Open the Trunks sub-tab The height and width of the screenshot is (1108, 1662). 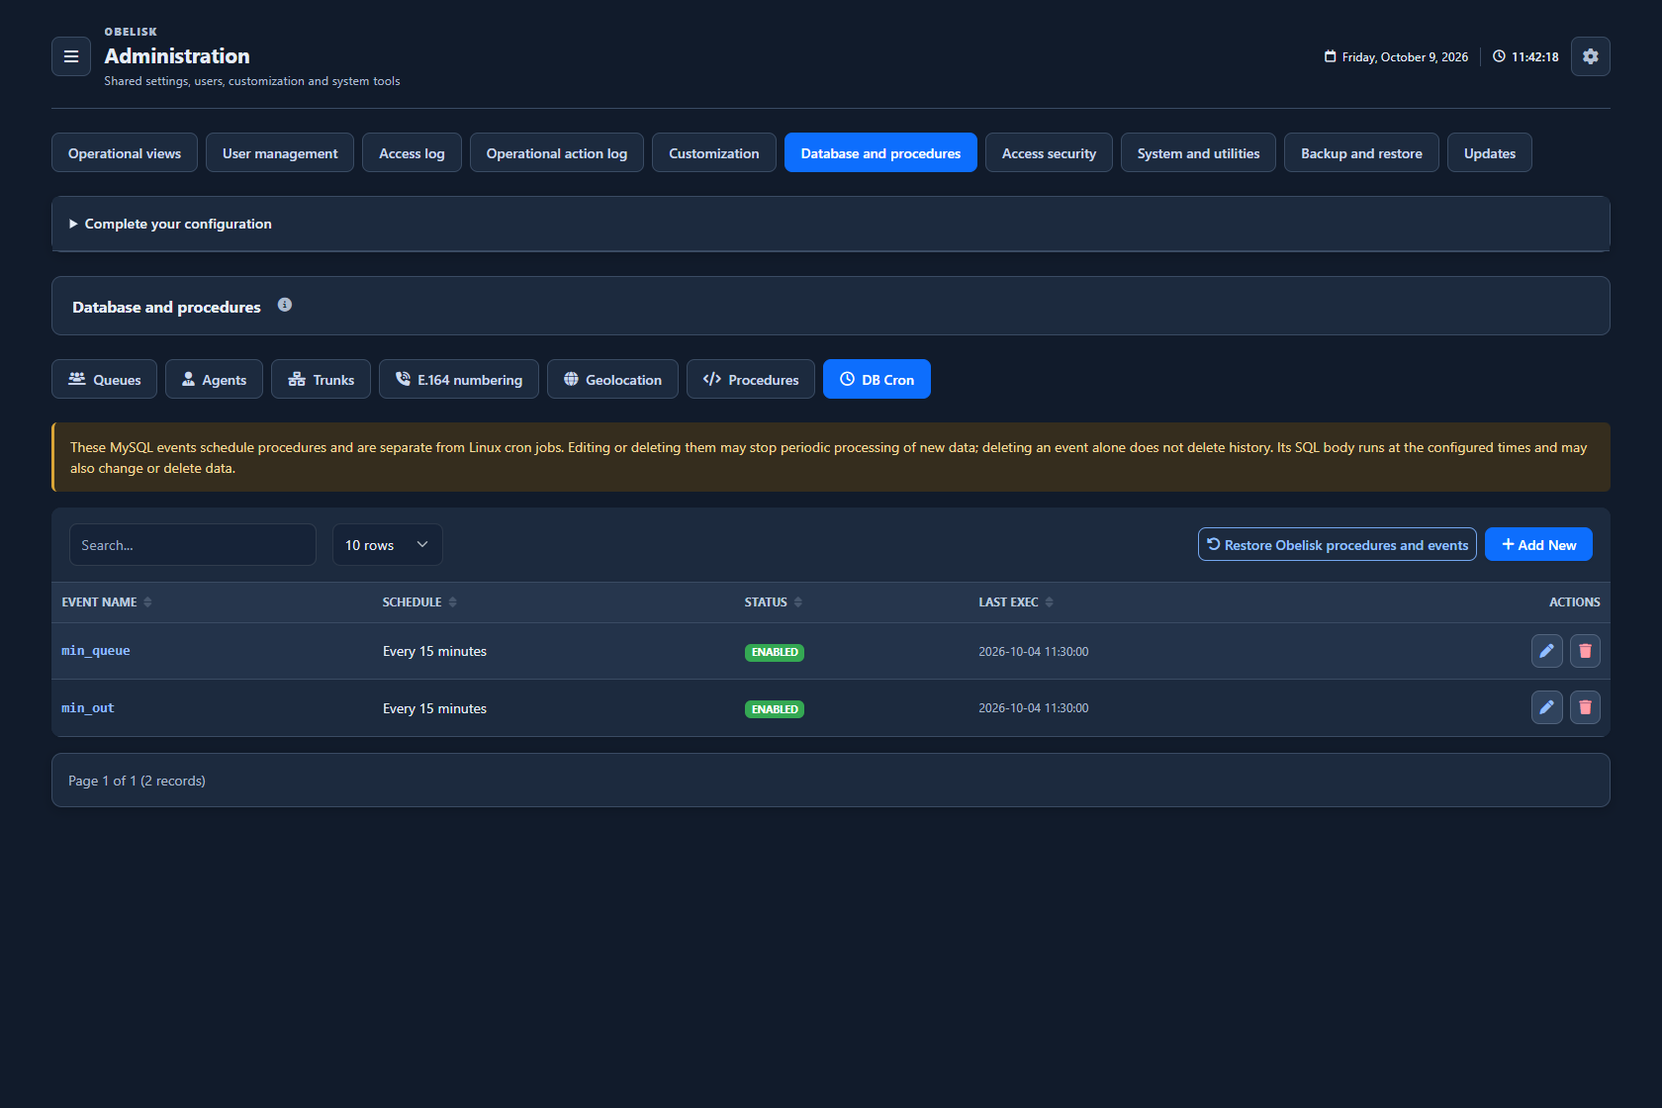click(321, 379)
